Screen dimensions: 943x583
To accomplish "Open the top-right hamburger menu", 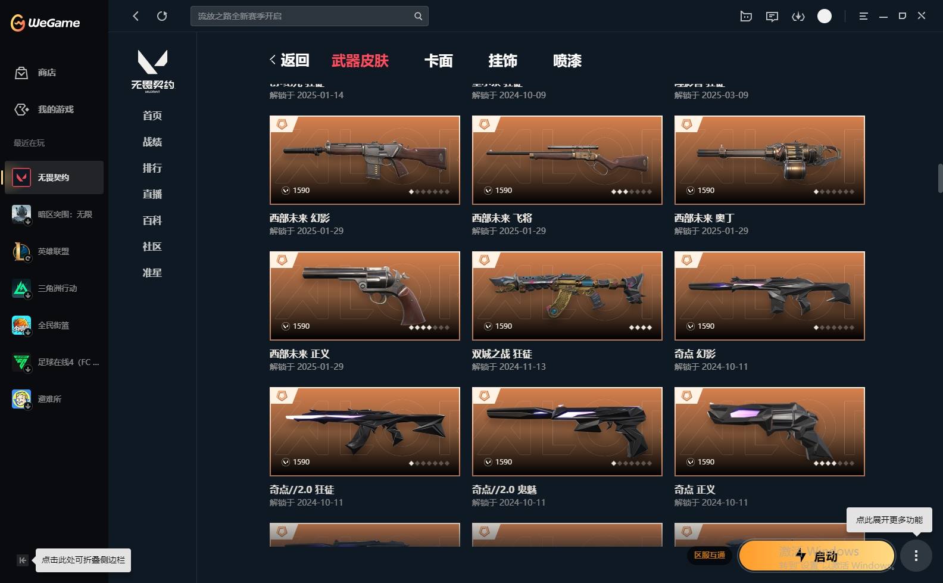I will tap(863, 16).
